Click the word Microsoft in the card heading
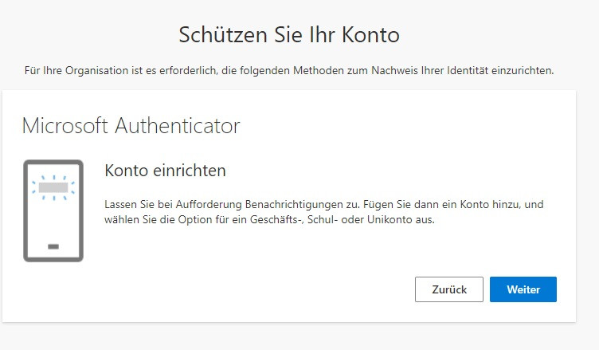 coord(66,126)
